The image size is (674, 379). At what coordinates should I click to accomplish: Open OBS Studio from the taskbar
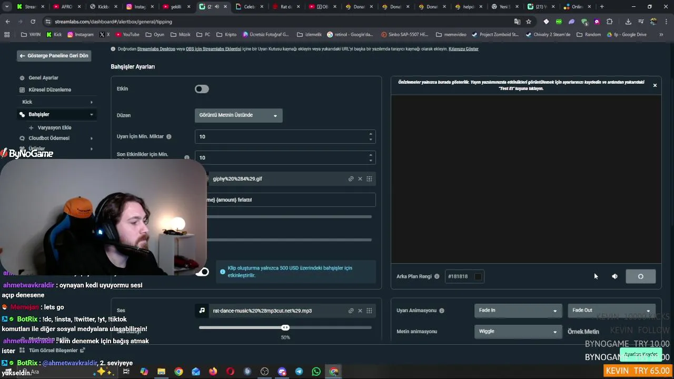pyautogui.click(x=264, y=372)
